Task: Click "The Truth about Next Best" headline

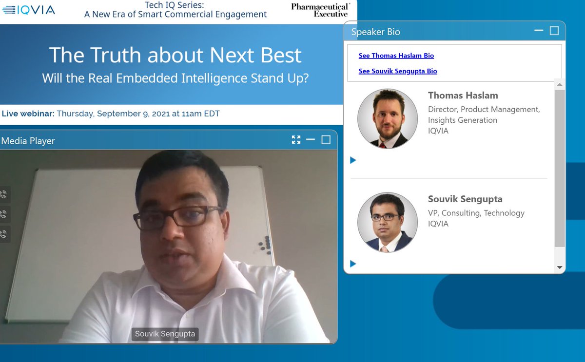Action: click(x=175, y=55)
